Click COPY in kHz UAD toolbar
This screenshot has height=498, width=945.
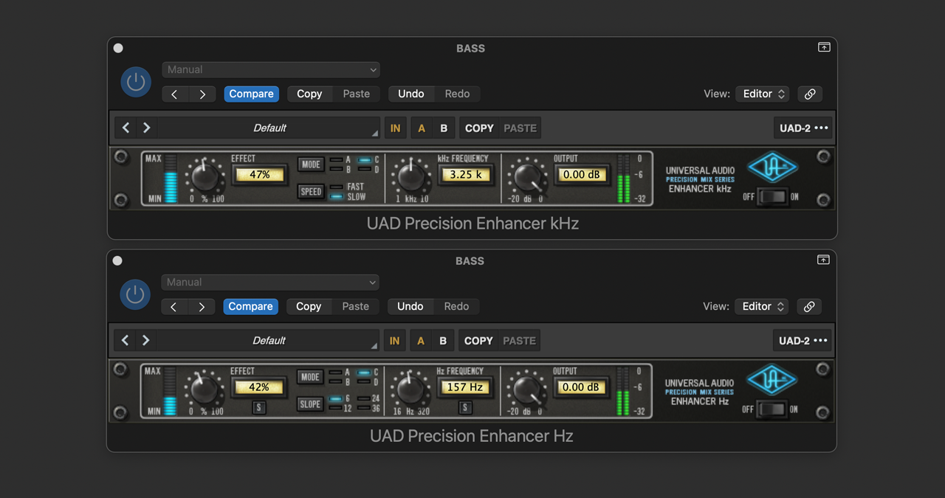click(479, 128)
